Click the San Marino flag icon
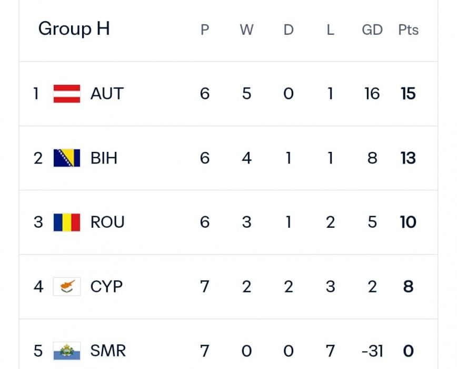This screenshot has height=369, width=457. [x=67, y=351]
